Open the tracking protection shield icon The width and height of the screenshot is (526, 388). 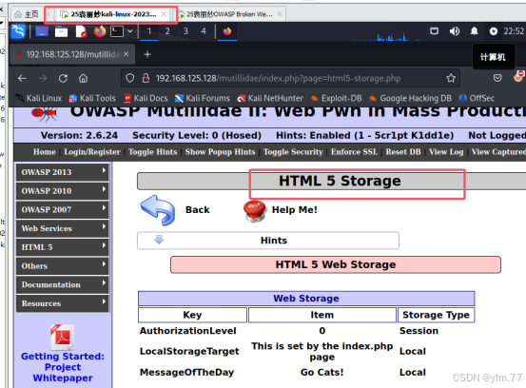(129, 79)
